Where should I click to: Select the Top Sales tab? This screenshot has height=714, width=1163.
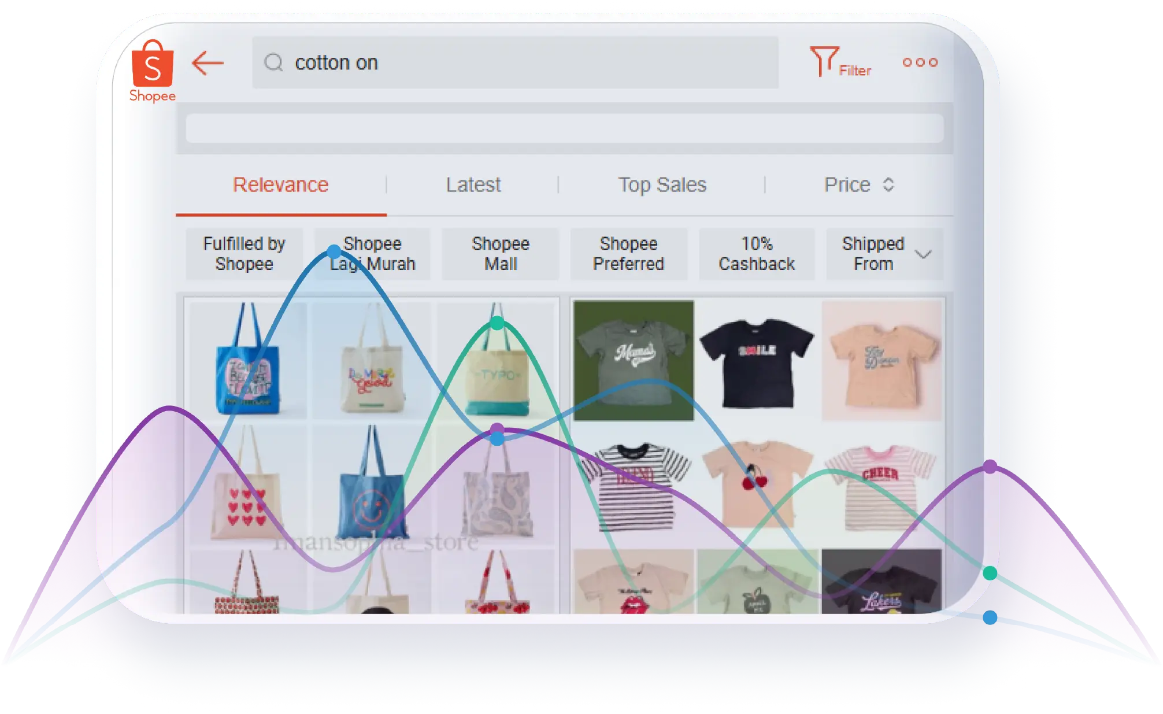point(662,185)
